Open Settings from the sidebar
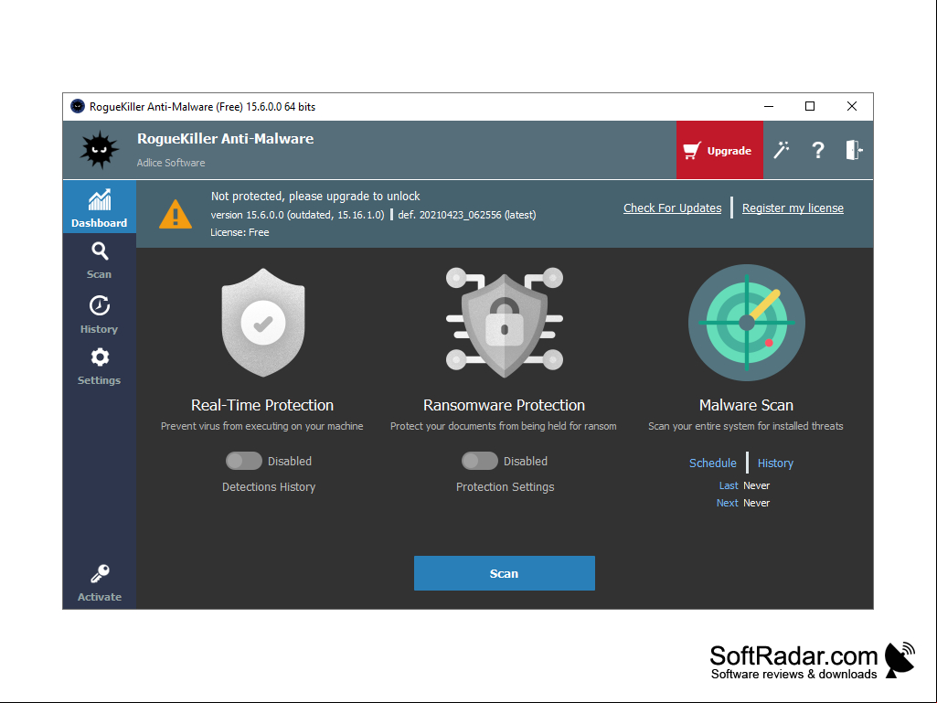The image size is (937, 703). click(x=100, y=367)
